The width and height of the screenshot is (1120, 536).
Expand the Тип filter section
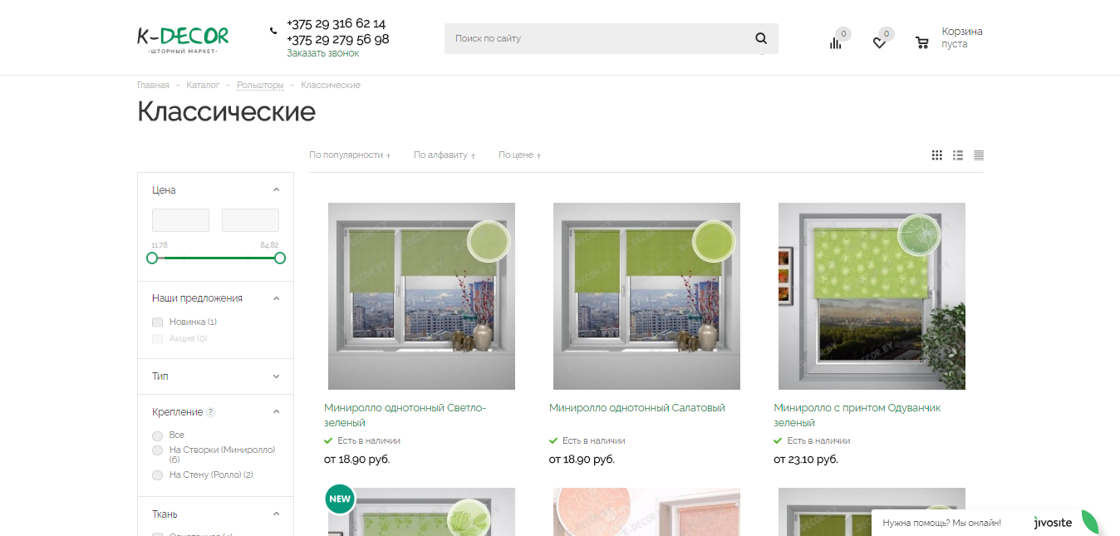tap(277, 376)
